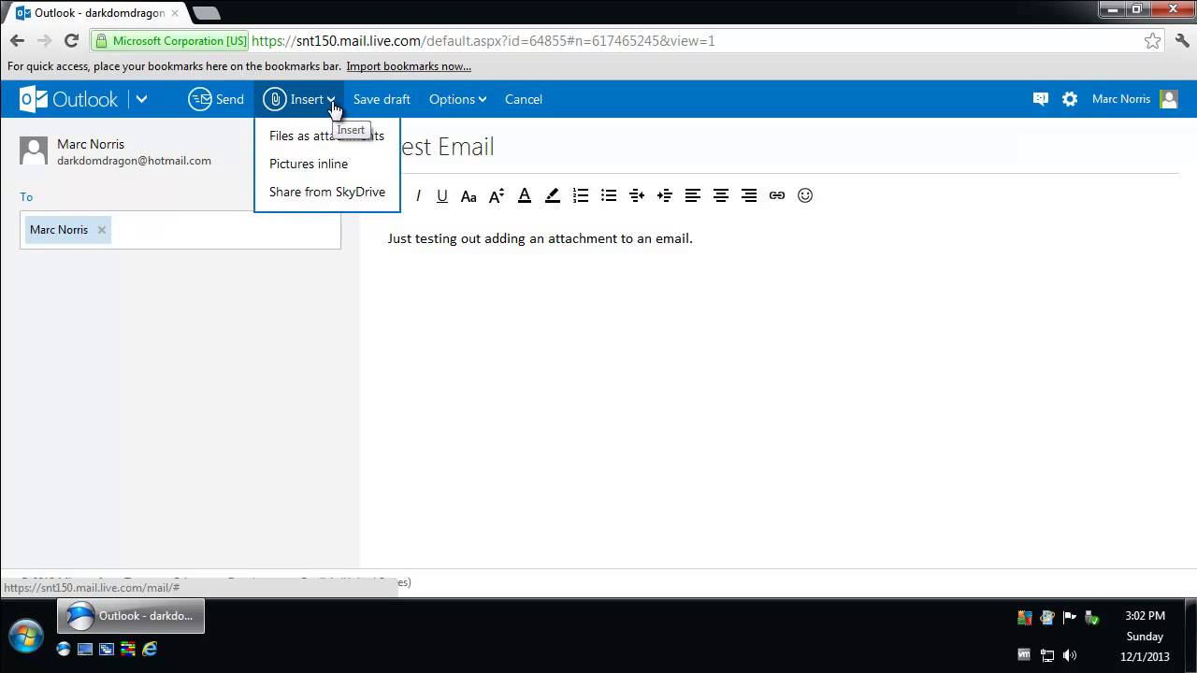
Task: Open a new browser tab
Action: pyautogui.click(x=206, y=13)
